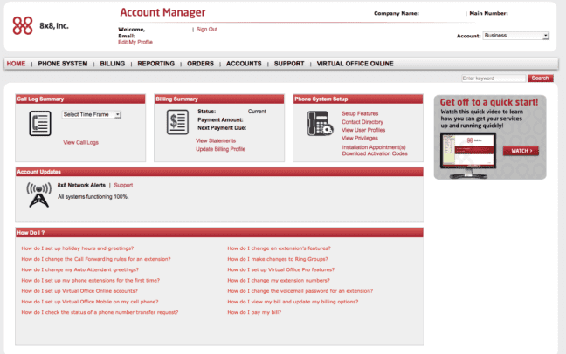The height and width of the screenshot is (354, 566).
Task: Open the Download Activation Codes link
Action: pos(375,153)
